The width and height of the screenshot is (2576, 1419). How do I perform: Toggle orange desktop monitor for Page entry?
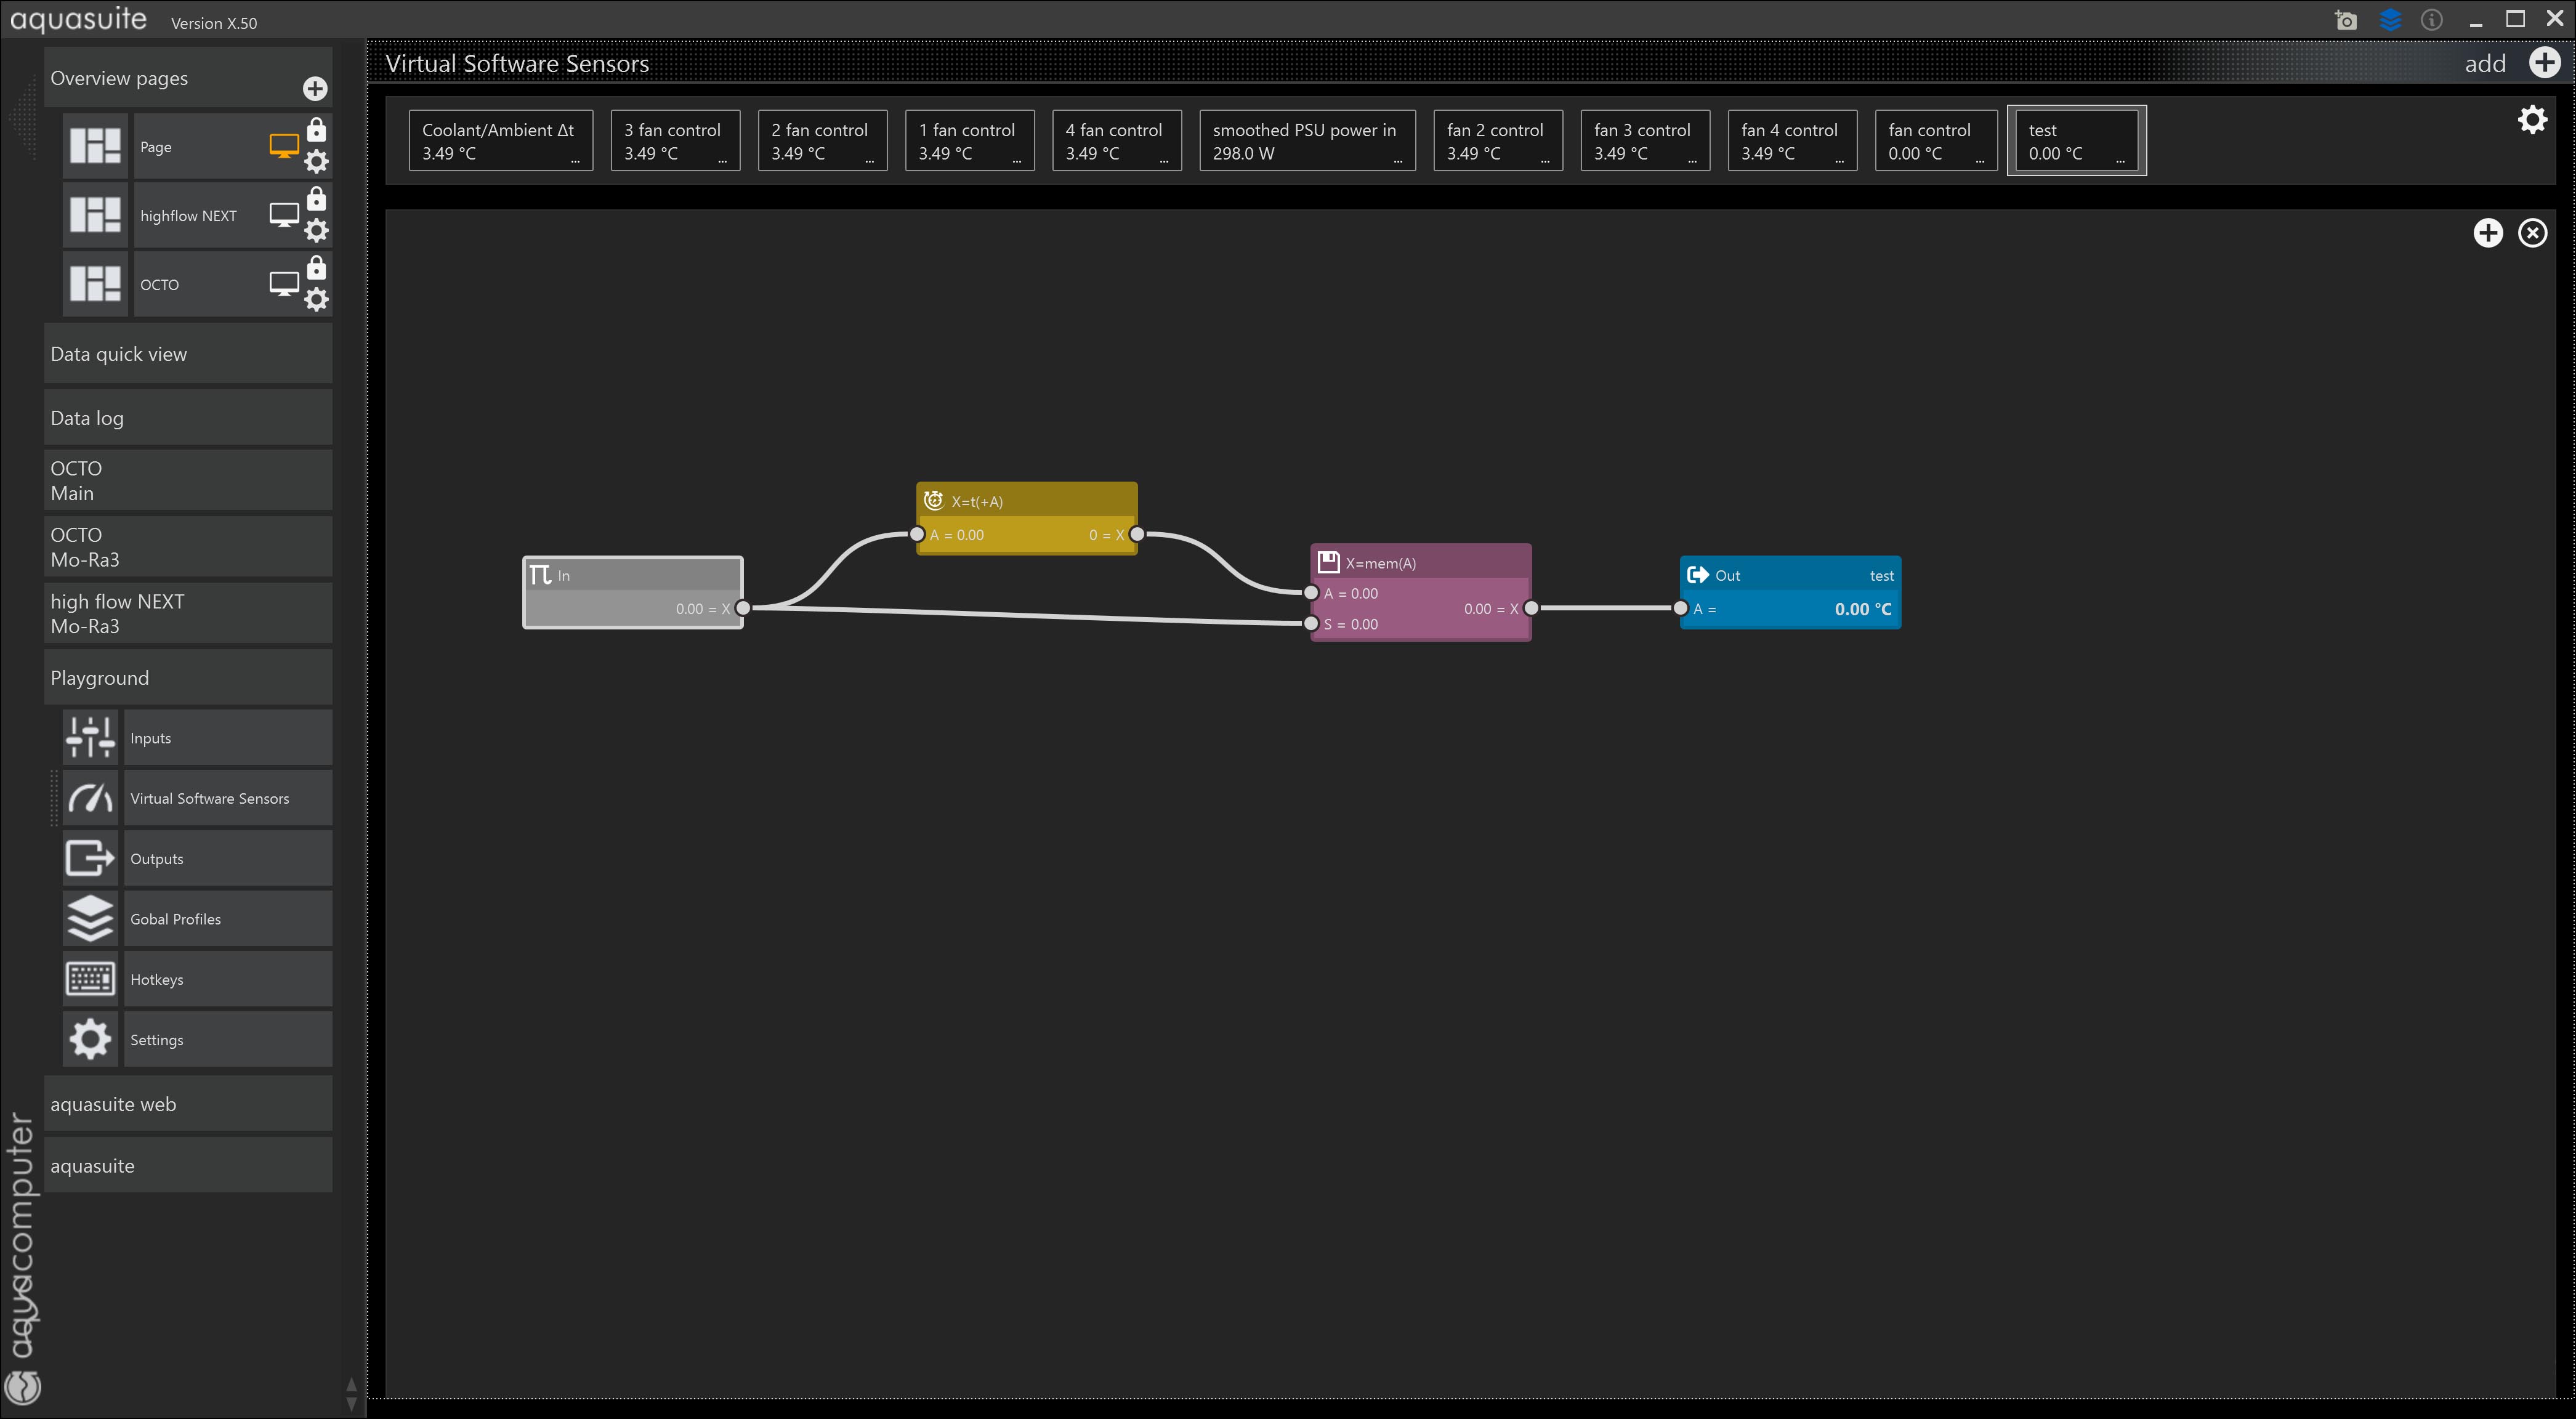pos(284,146)
